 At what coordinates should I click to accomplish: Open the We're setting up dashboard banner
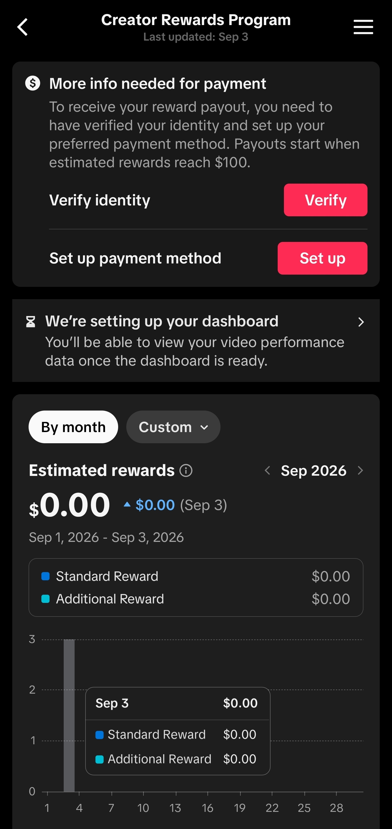point(196,341)
